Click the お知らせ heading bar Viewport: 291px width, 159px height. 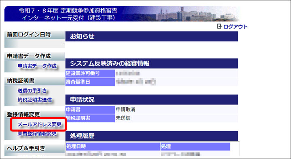point(152,36)
